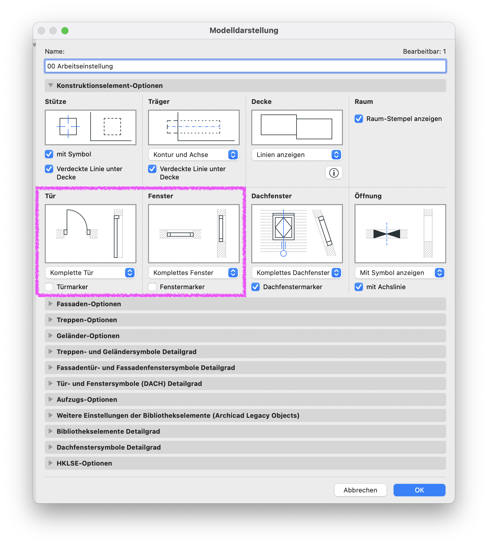
Task: Enable the Fenstermarker checkbox
Action: [x=152, y=287]
